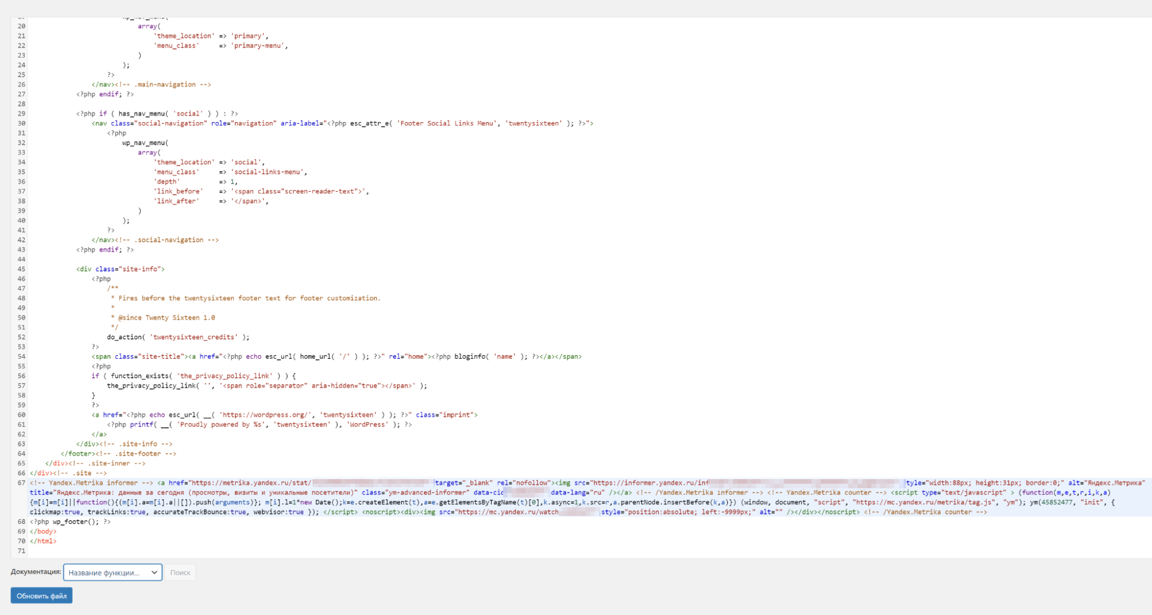Click line number 67 in the gutter
Viewport: 1152px width, 615px height.
pyautogui.click(x=21, y=483)
